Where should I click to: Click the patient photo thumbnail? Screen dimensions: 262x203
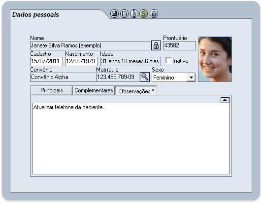(x=215, y=59)
